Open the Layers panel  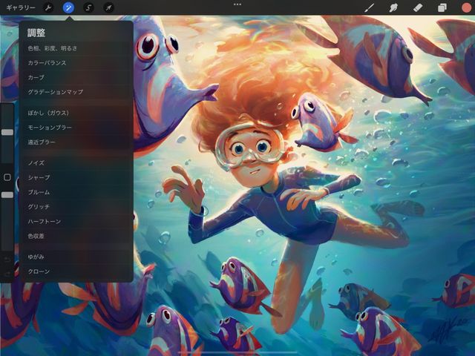pos(442,7)
